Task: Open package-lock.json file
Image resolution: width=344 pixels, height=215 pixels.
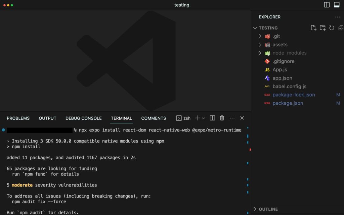Action: pyautogui.click(x=294, y=95)
